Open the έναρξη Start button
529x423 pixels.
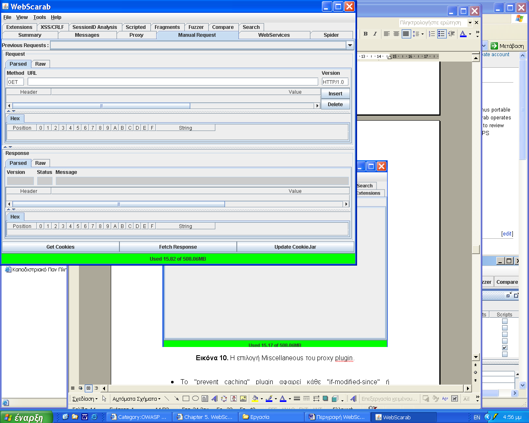coord(26,417)
